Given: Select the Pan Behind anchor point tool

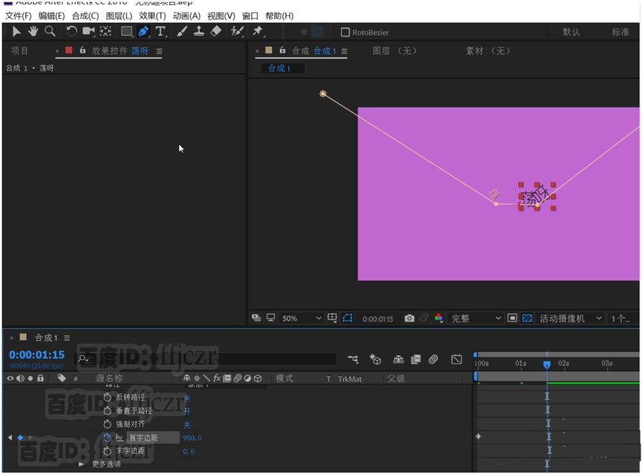Looking at the screenshot, I should pos(106,31).
